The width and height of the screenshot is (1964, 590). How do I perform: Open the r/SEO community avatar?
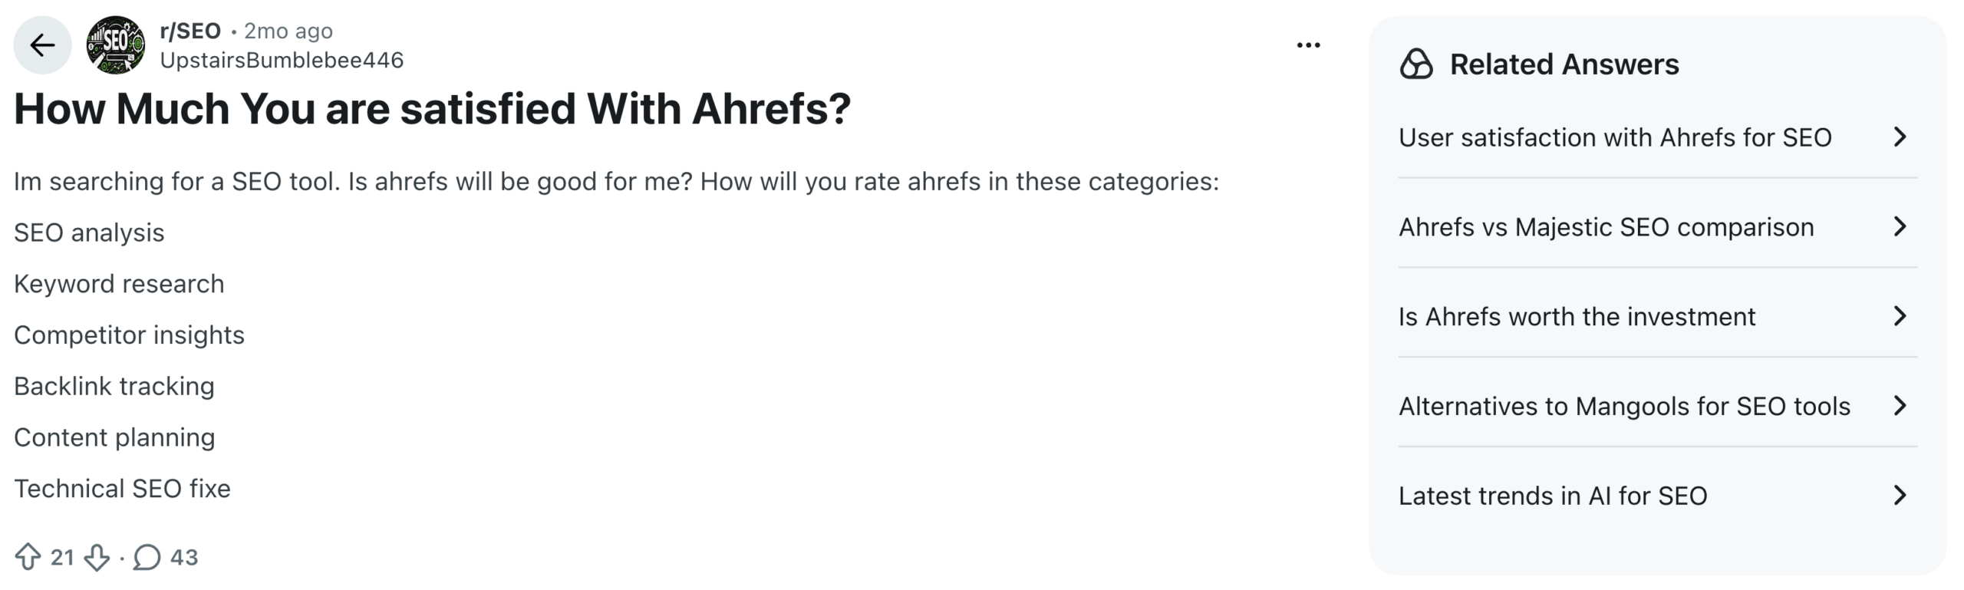[x=116, y=45]
